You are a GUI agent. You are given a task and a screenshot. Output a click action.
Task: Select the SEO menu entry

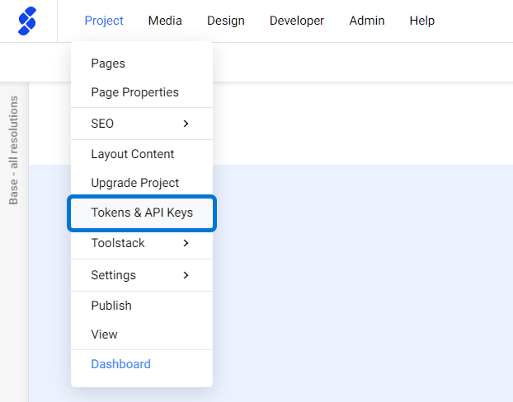[x=142, y=124]
